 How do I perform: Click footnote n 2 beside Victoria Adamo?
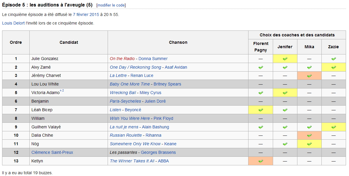[x=62, y=91]
